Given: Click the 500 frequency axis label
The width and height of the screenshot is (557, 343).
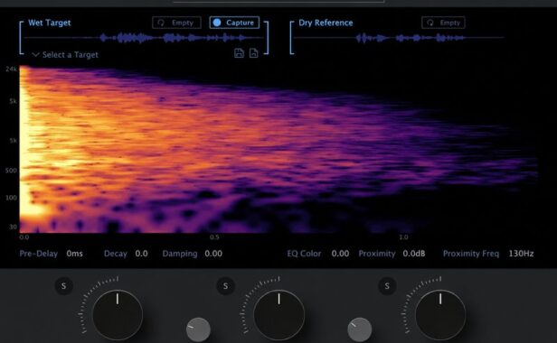Looking at the screenshot, I should 11,171.
